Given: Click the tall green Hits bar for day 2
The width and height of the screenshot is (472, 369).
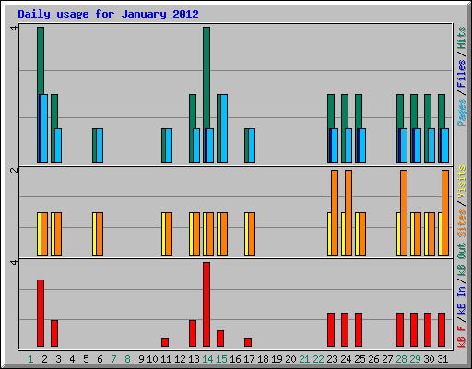Looking at the screenshot, I should [x=41, y=61].
